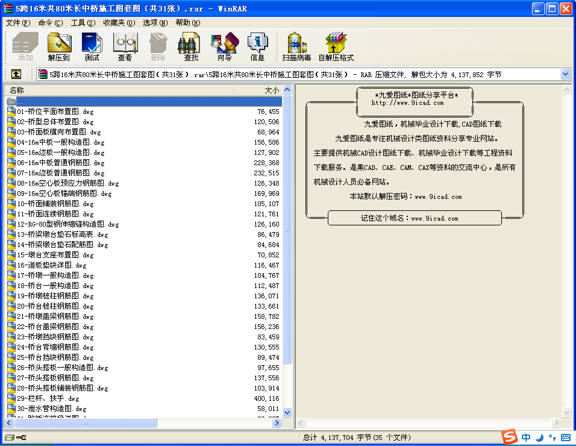
Task: Expand the archive path dropdown arrow
Action: 565,74
